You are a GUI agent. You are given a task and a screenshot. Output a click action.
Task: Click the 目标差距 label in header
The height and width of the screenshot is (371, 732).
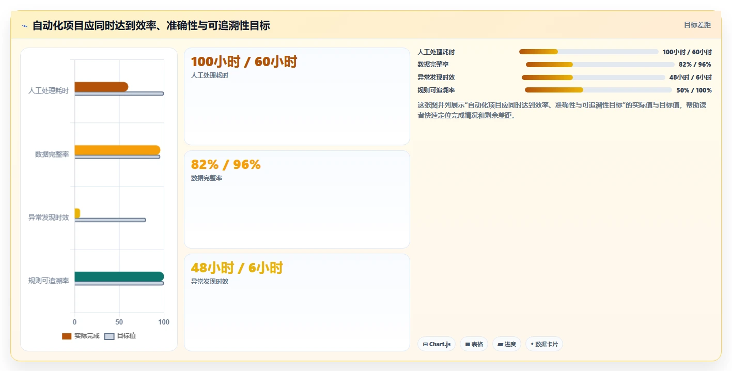pos(697,25)
